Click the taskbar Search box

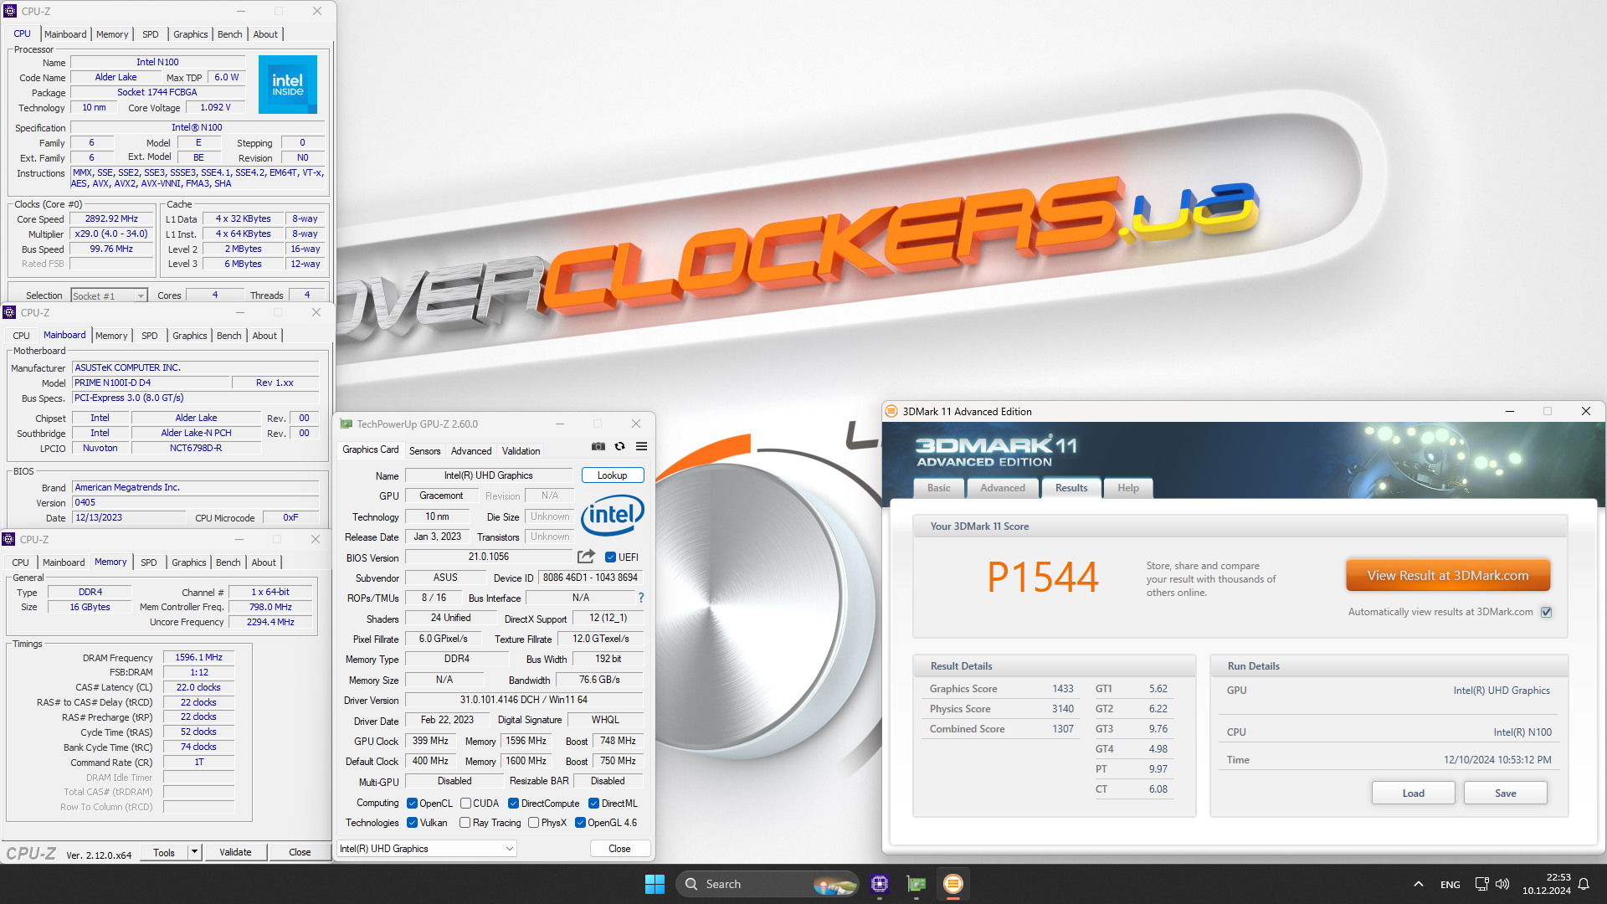tap(768, 884)
